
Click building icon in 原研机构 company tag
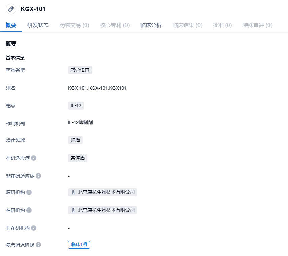[73, 192]
